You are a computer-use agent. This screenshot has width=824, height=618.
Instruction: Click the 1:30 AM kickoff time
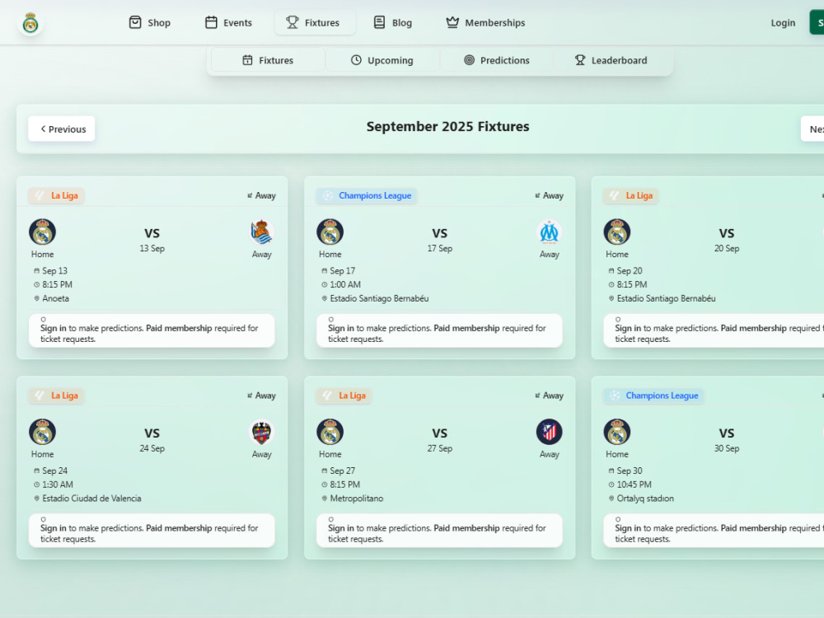pyautogui.click(x=58, y=485)
